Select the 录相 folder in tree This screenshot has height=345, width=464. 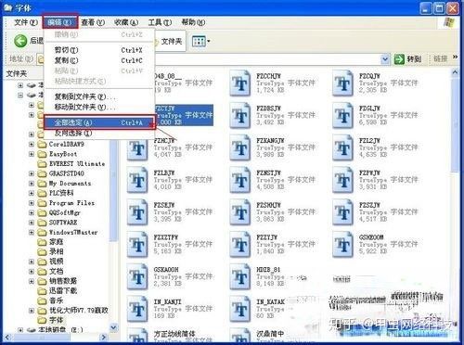56,251
